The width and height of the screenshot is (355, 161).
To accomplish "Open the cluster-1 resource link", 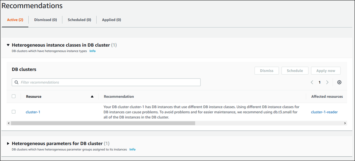I will pos(33,112).
